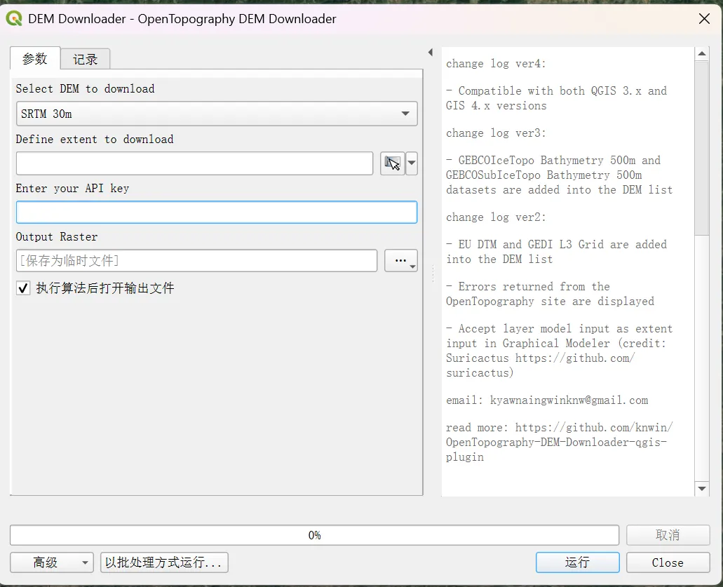
Task: Close the DEM Downloader dialog window
Action: click(704, 19)
